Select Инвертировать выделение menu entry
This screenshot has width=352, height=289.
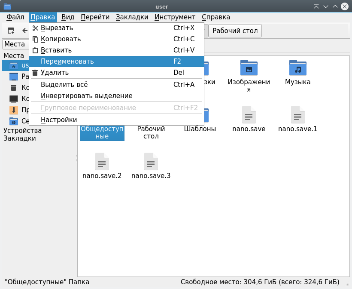click(86, 95)
